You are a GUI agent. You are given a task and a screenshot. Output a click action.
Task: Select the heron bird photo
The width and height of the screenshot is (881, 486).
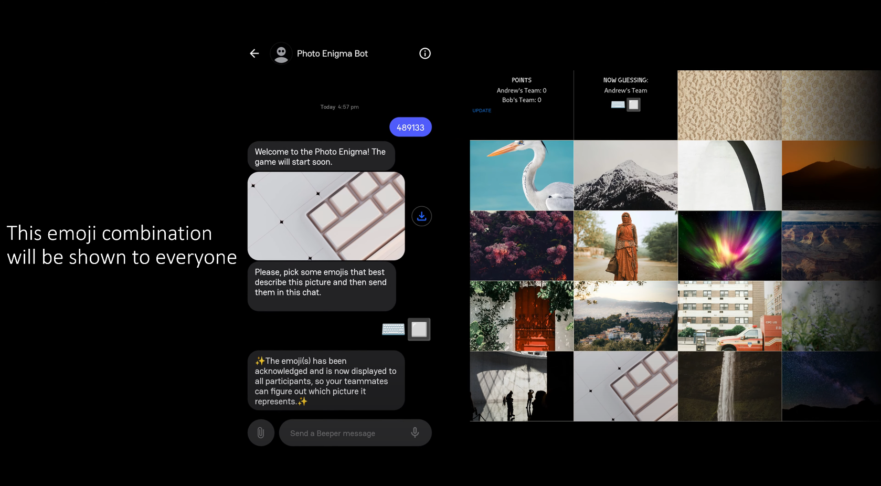[x=522, y=175]
